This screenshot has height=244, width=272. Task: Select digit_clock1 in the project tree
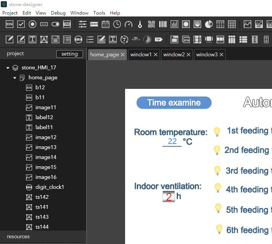click(x=50, y=187)
